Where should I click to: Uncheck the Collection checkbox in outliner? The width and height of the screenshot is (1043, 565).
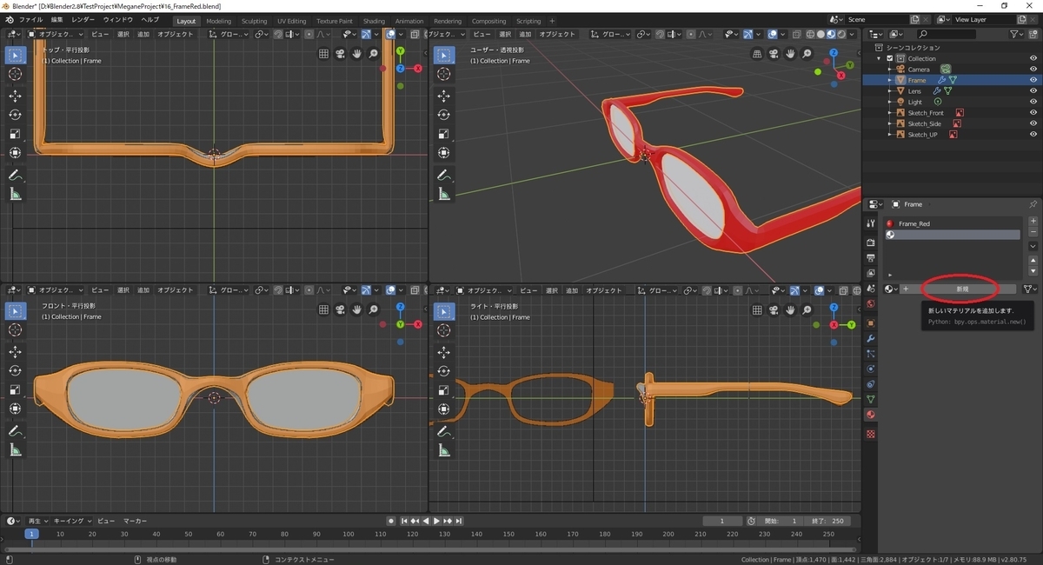[890, 58]
